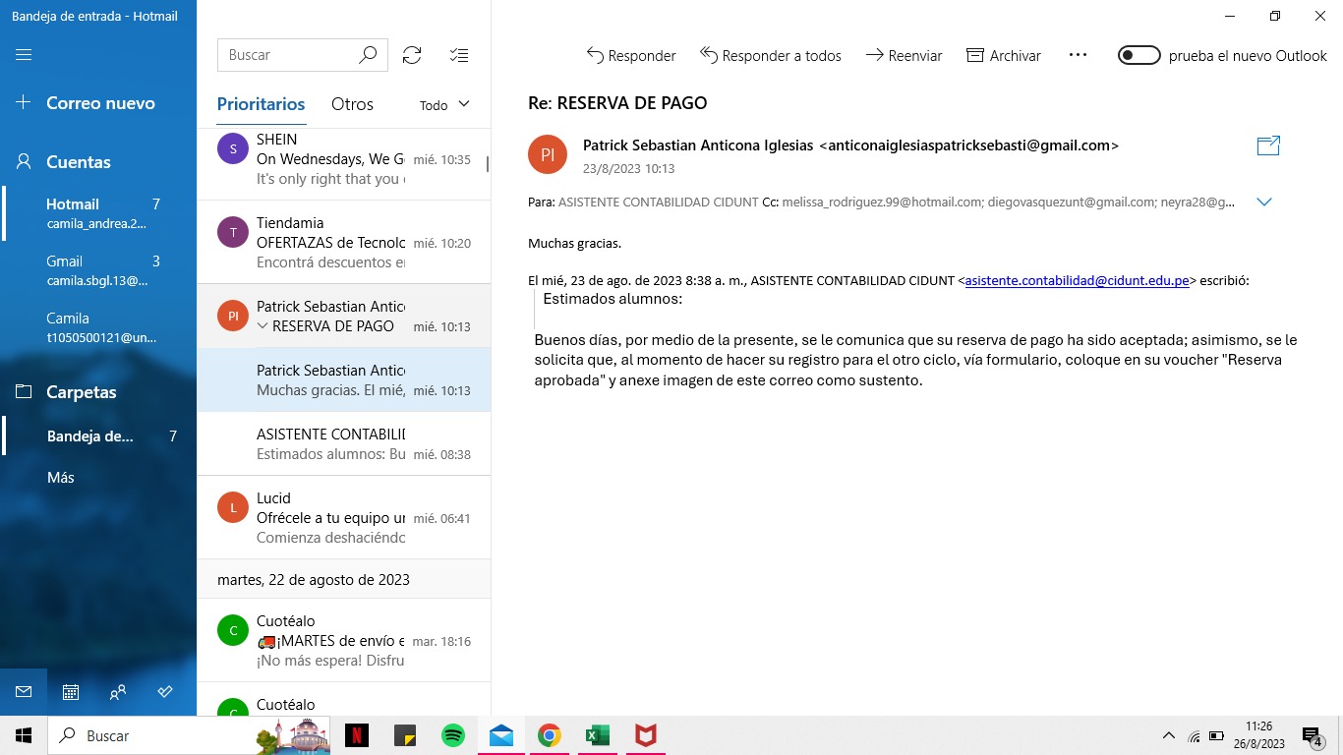The width and height of the screenshot is (1343, 755).
Task: Click the Archivar button
Action: point(1004,55)
